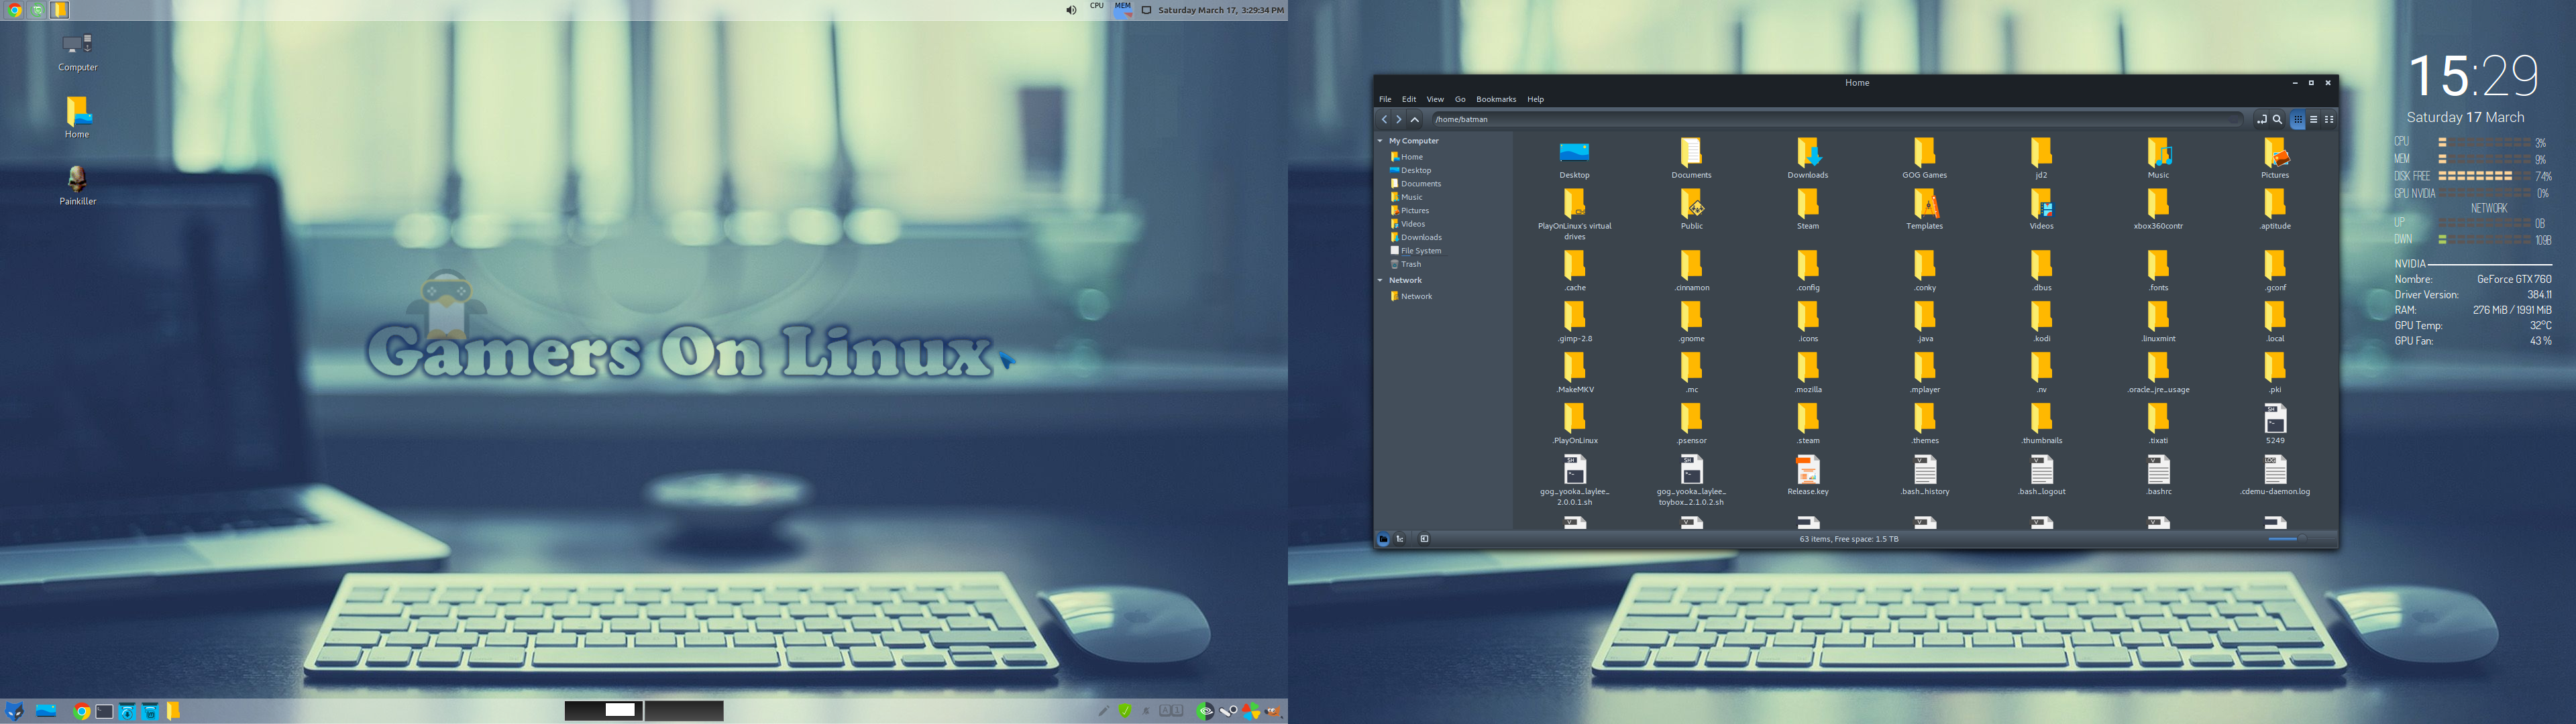The width and height of the screenshot is (2576, 724).
Task: Launch Terminal from bottom panel
Action: [104, 711]
